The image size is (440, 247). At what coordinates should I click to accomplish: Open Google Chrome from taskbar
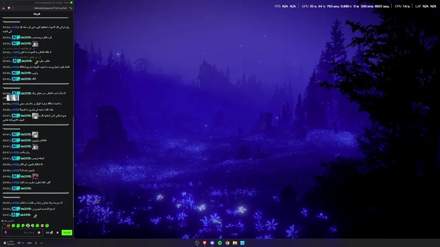click(x=227, y=243)
